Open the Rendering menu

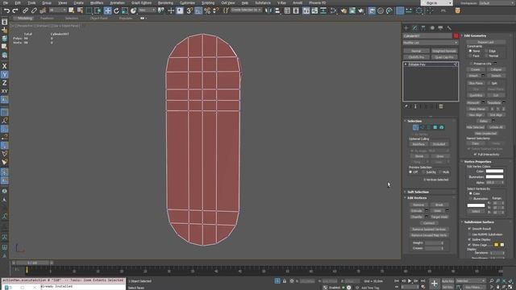click(x=165, y=2)
